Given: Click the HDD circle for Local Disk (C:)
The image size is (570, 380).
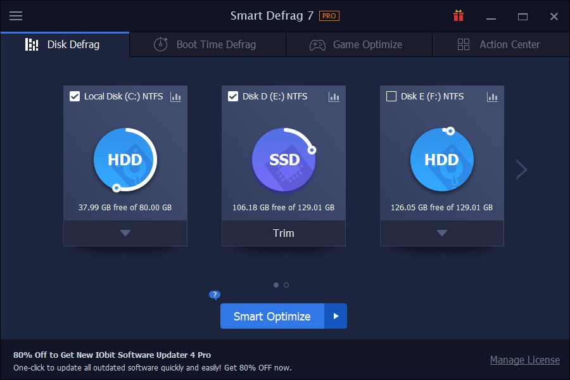Looking at the screenshot, I should (x=125, y=160).
